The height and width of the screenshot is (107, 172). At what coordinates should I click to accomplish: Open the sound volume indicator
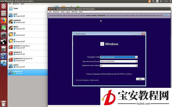click(161, 1)
